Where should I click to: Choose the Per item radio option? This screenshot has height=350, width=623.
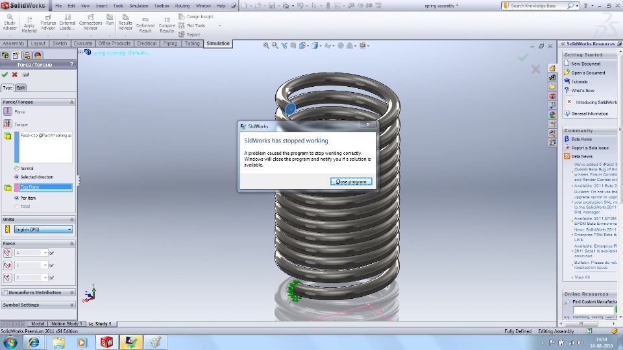[17, 198]
